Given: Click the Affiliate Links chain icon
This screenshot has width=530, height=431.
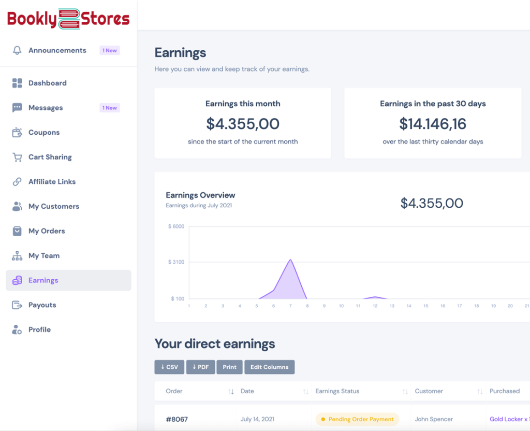Looking at the screenshot, I should tap(17, 181).
